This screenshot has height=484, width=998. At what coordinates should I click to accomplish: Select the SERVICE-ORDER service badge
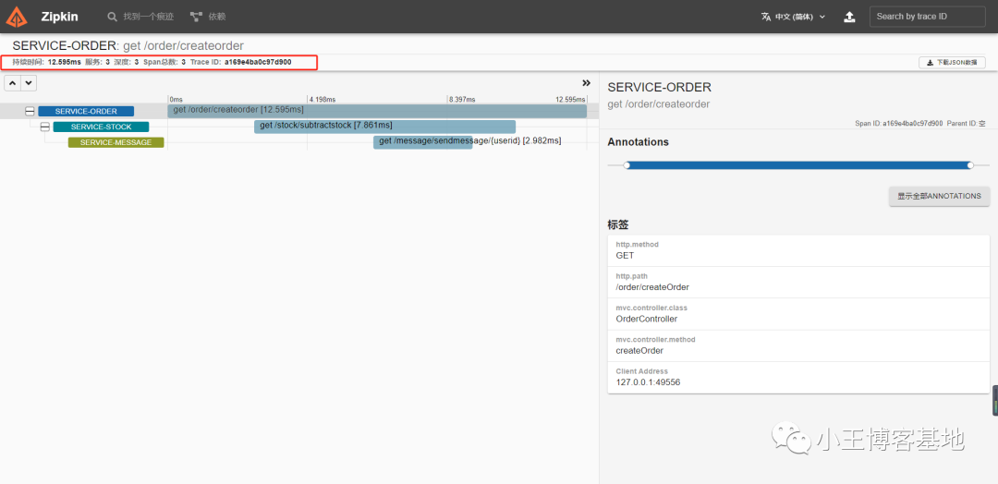(x=86, y=111)
